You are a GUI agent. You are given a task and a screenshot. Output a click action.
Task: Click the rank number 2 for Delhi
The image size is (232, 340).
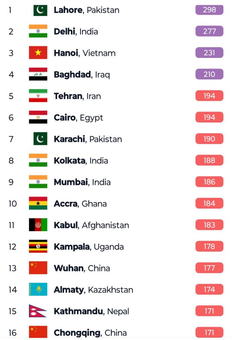11,32
